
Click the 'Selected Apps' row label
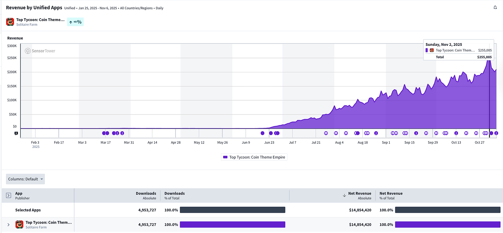coord(28,210)
